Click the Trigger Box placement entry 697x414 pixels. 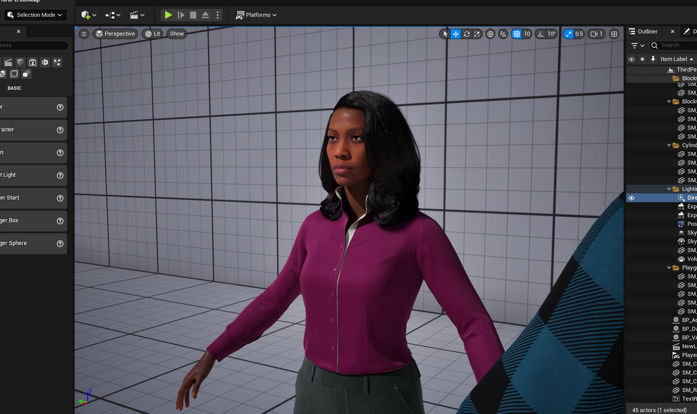click(x=33, y=221)
